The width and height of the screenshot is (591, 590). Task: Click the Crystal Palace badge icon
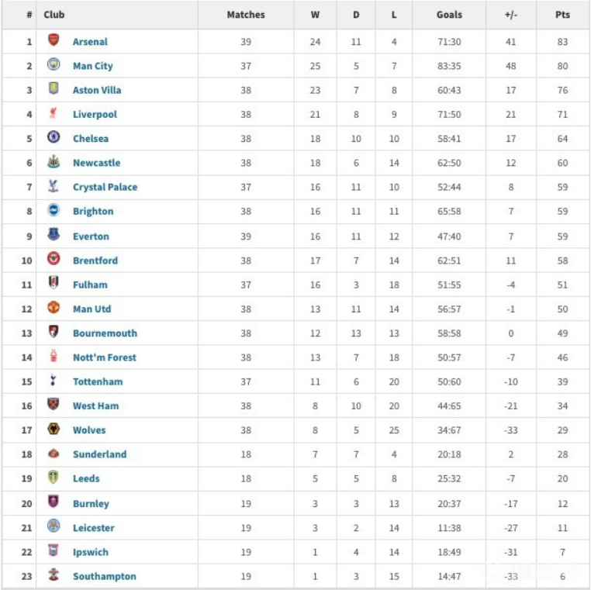[x=54, y=186]
